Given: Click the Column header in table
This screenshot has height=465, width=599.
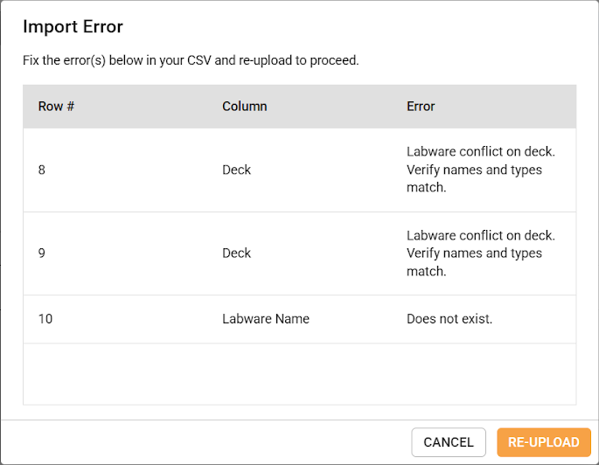Looking at the screenshot, I should pyautogui.click(x=244, y=107).
